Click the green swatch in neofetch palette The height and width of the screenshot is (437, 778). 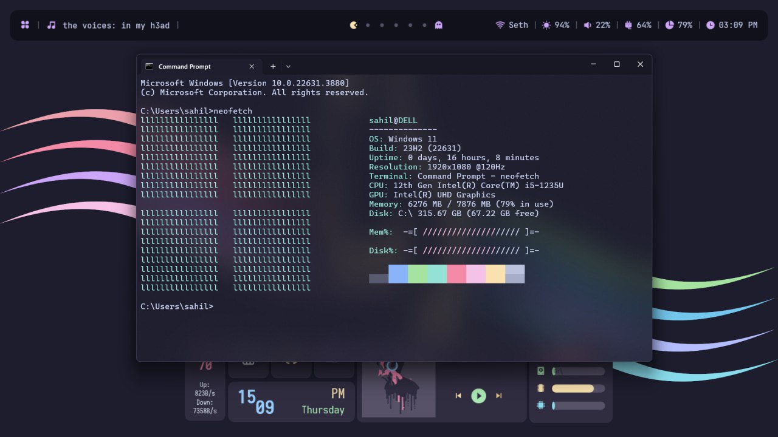(418, 274)
